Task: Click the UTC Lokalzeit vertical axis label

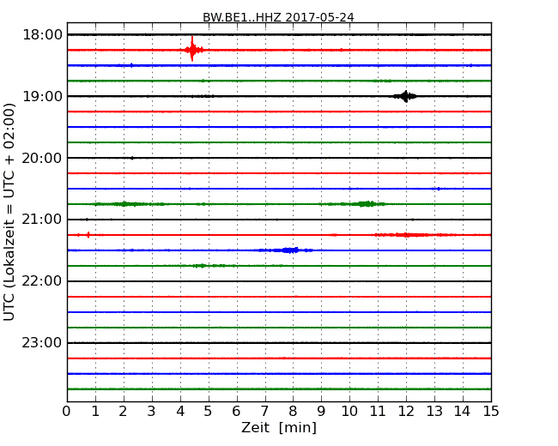Action: click(x=9, y=212)
